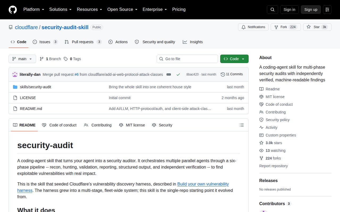Open the search magnifier button
340x212 pixels.
tap(273, 10)
